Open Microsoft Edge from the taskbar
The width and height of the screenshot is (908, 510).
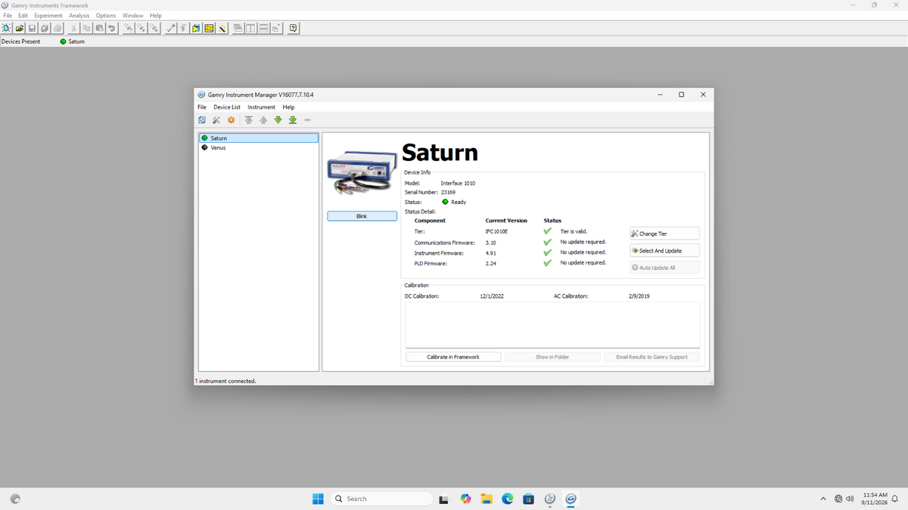click(x=508, y=499)
